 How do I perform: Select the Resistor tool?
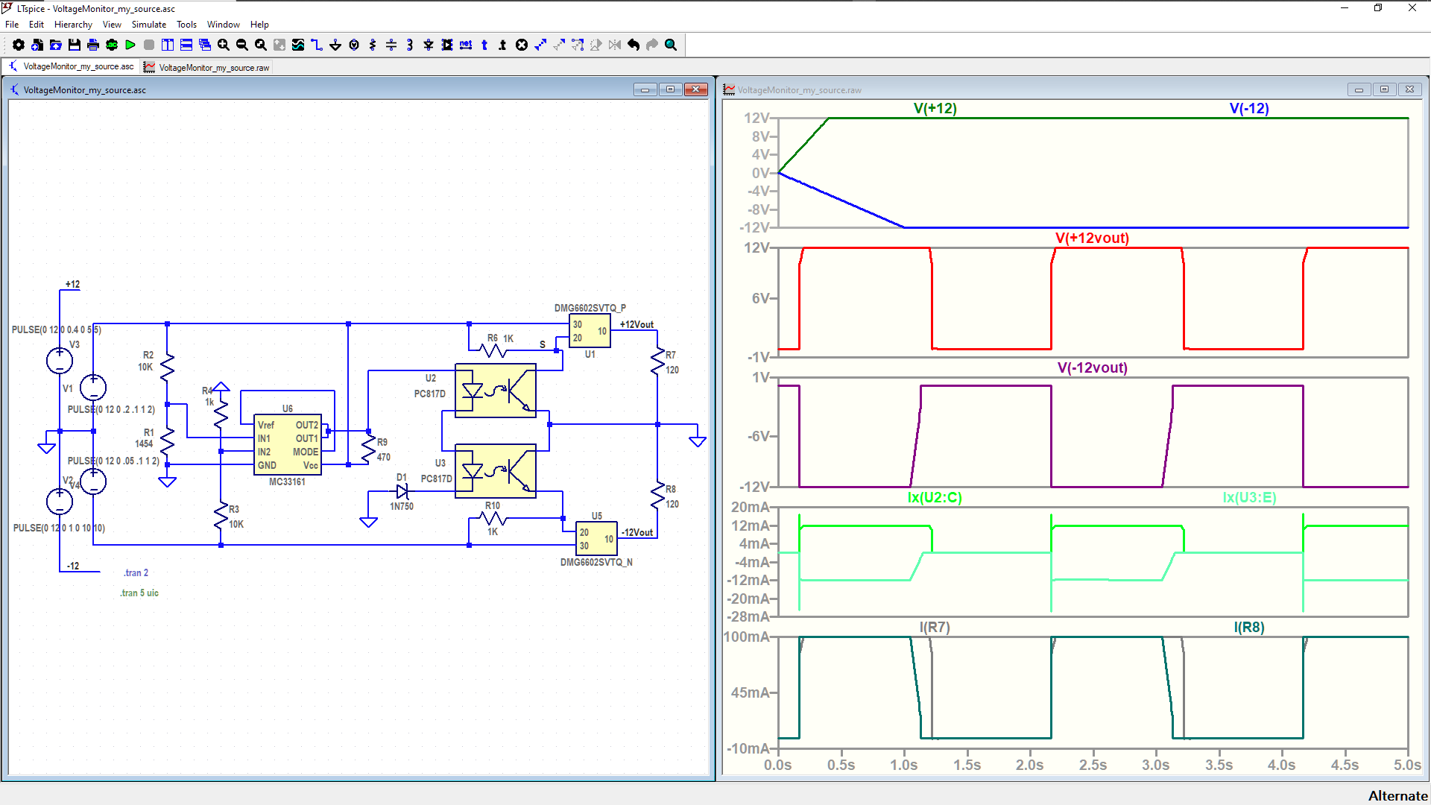pos(373,45)
